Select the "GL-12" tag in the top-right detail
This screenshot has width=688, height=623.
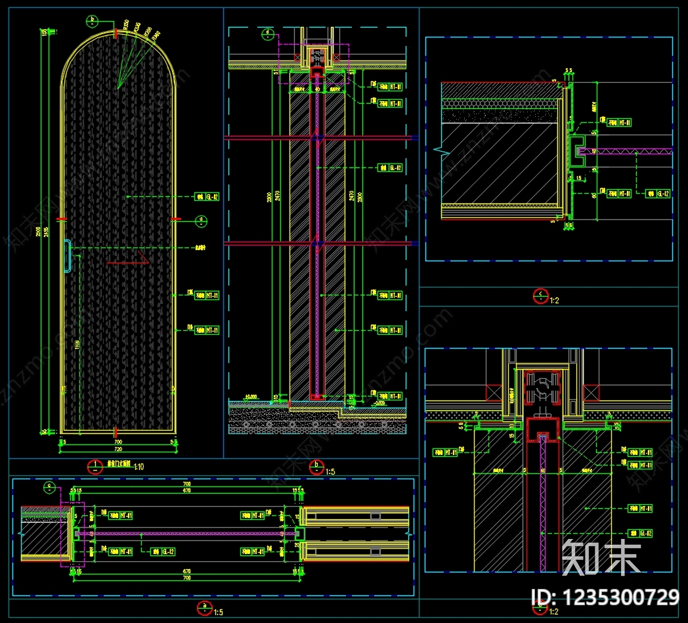click(658, 194)
